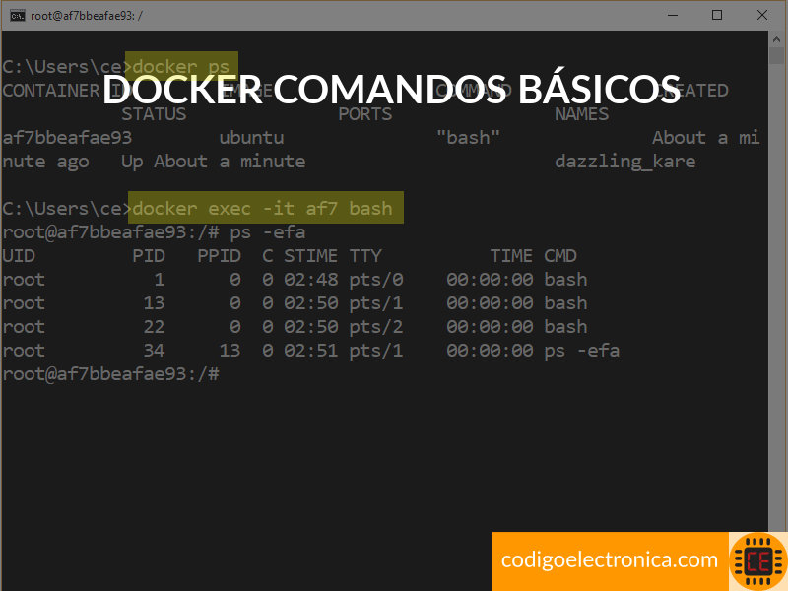
Task: Click the 'PORTS' column header
Action: coord(364,114)
